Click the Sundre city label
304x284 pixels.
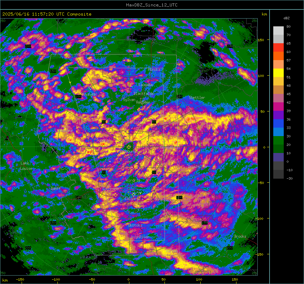click(x=102, y=140)
